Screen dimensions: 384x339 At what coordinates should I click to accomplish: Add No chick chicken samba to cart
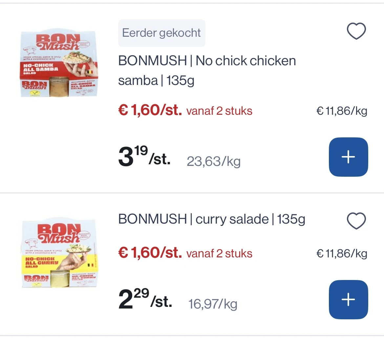tap(348, 157)
